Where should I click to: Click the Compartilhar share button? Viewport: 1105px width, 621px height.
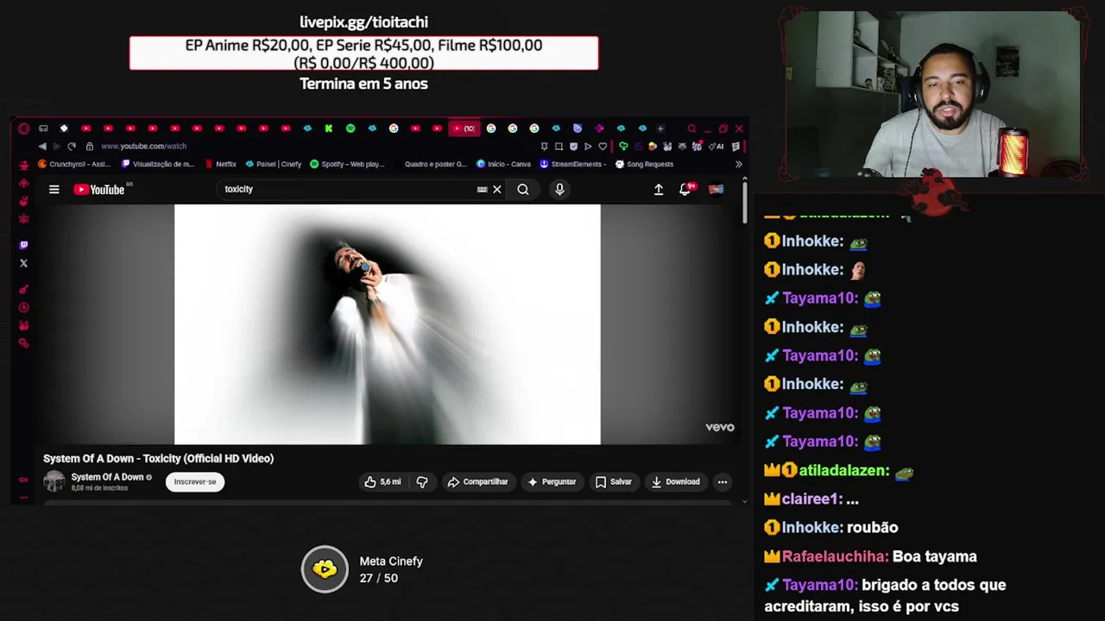click(x=477, y=481)
